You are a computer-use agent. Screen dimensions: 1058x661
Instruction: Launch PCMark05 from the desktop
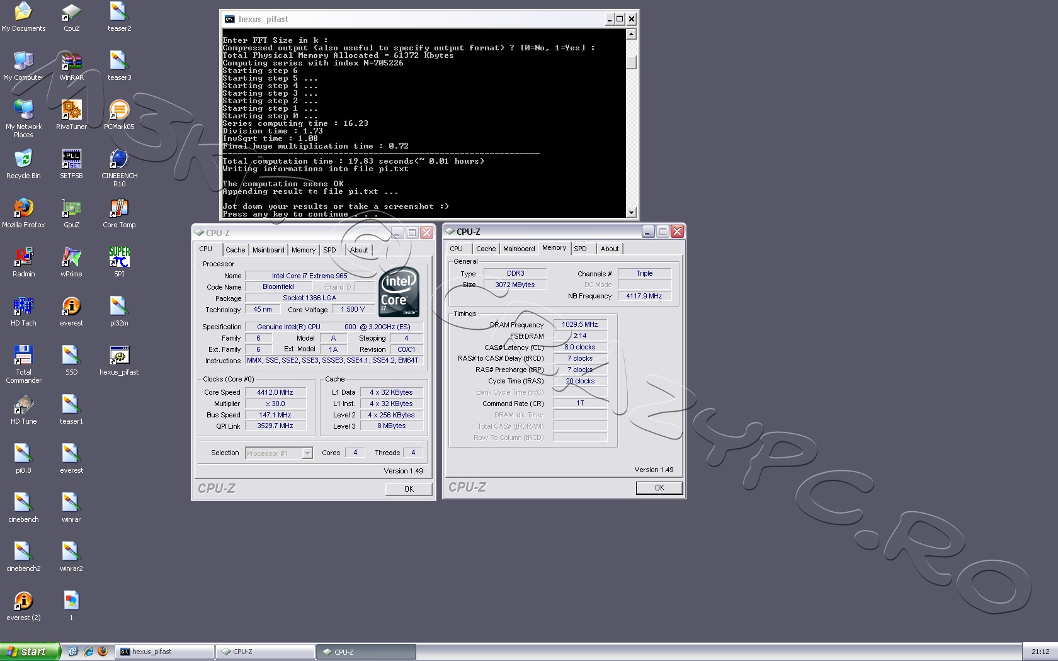[119, 115]
